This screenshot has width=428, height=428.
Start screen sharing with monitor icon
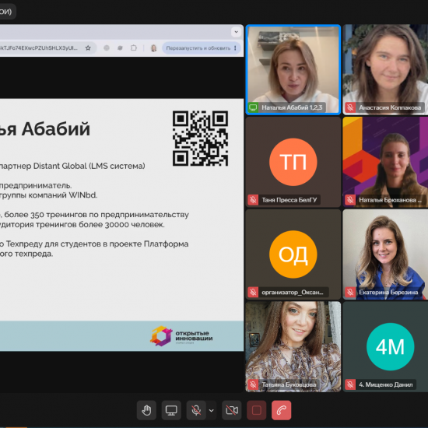coord(171,410)
